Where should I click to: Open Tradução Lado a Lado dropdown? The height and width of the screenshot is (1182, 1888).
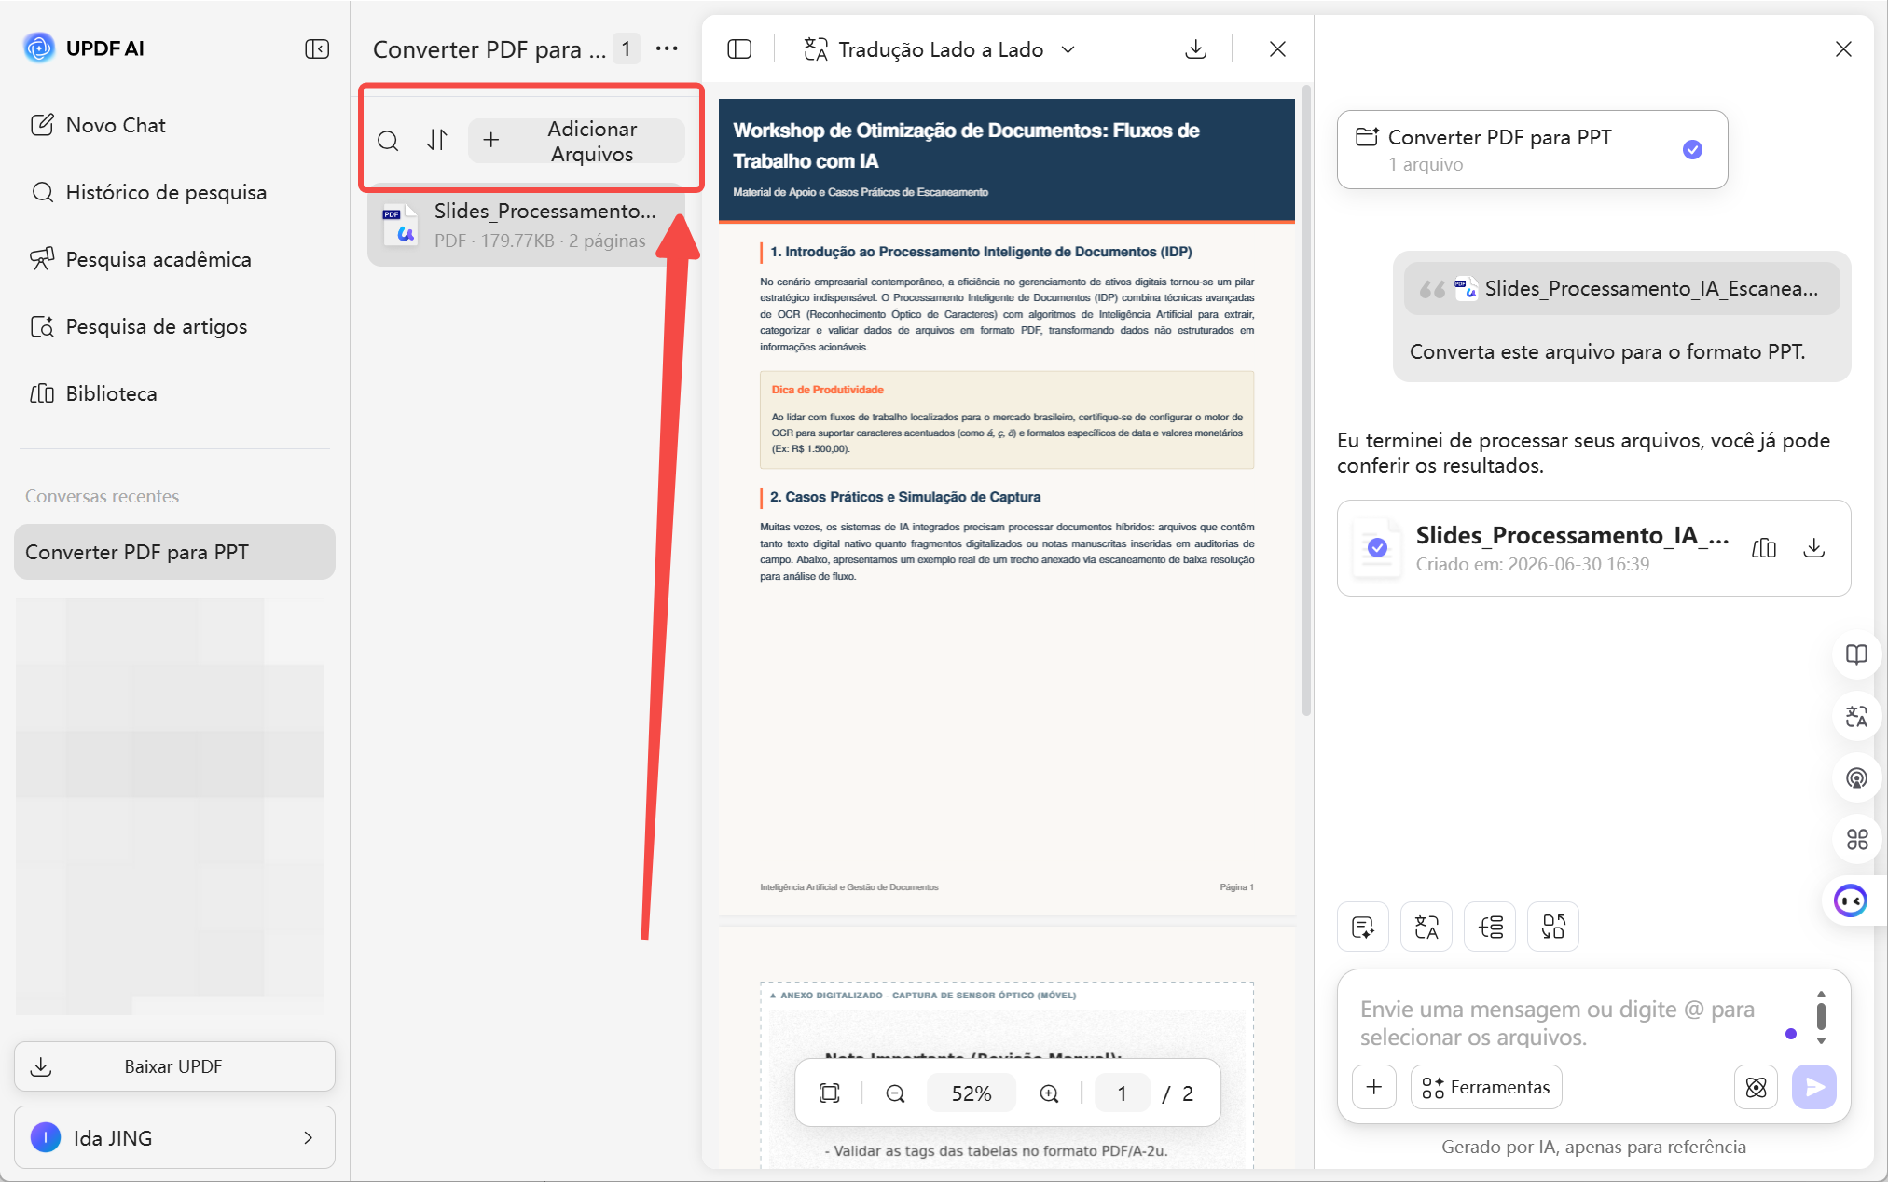[x=940, y=49]
